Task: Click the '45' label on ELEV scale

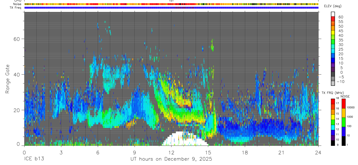Action: (341, 31)
